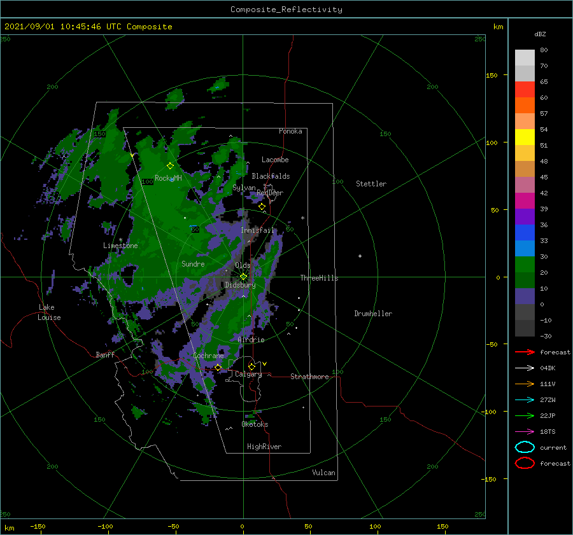The width and height of the screenshot is (573, 535).
Task: Click the red swatch below 65 dBZ
Action: [x=525, y=90]
